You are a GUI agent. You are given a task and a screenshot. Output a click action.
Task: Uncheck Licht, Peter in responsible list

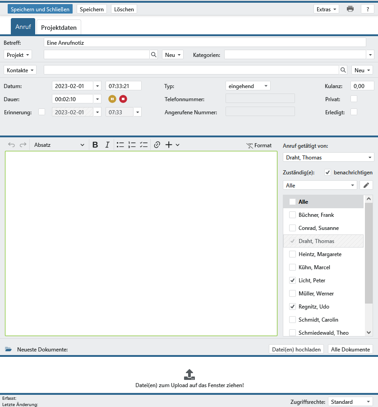[x=292, y=281]
